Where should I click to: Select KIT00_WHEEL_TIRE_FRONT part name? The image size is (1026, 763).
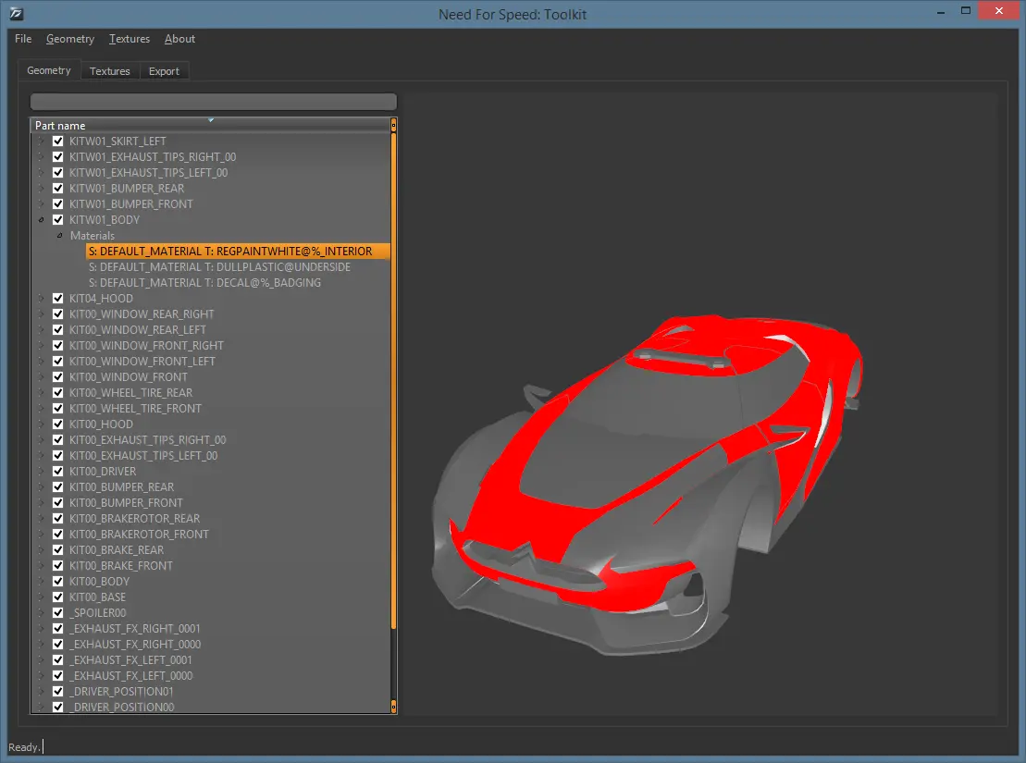(135, 409)
